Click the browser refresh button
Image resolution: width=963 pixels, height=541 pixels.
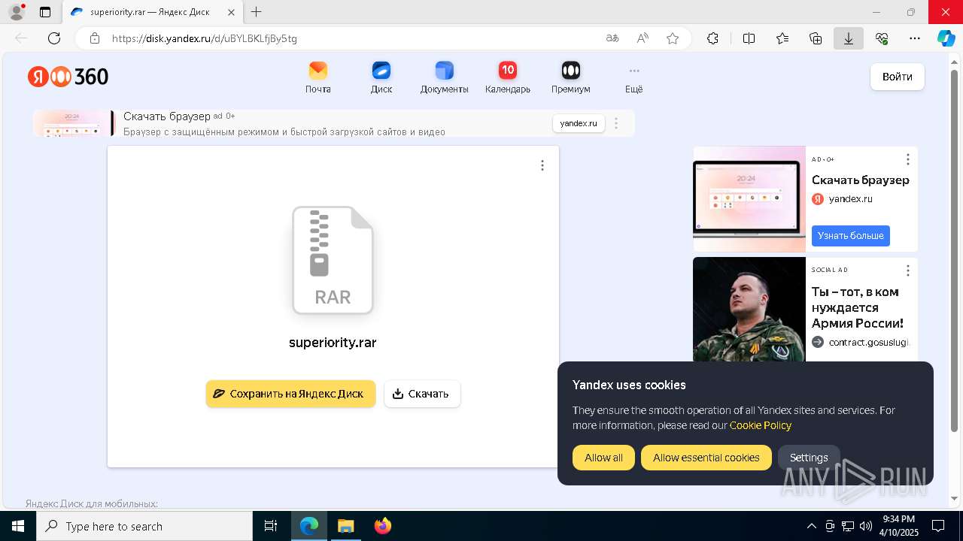pyautogui.click(x=54, y=38)
